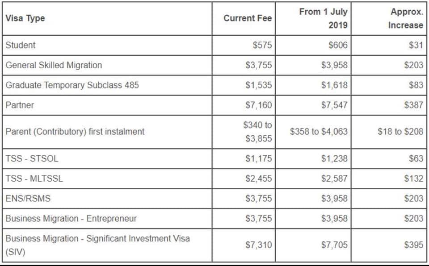Click Business Migration - Entrepreneur row label
Image resolution: width=429 pixels, height=266 pixels.
(x=71, y=218)
